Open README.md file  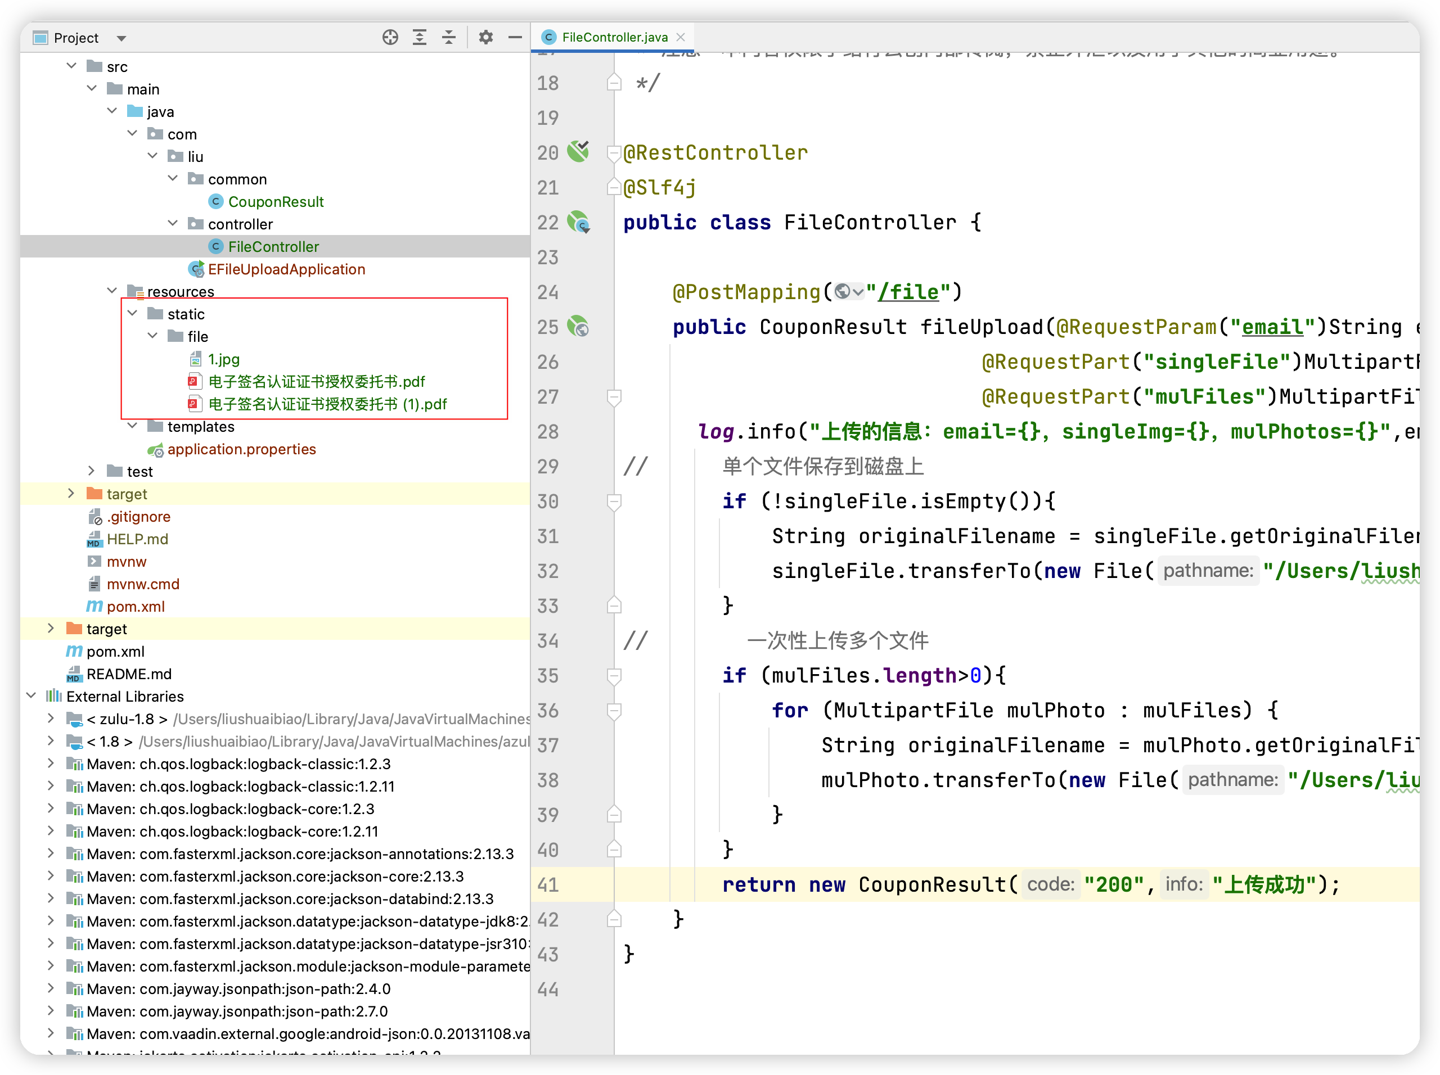point(129,674)
